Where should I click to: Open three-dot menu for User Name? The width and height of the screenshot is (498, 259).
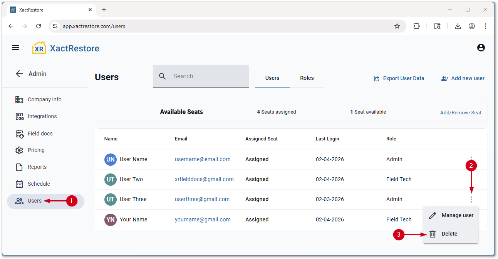[471, 158]
